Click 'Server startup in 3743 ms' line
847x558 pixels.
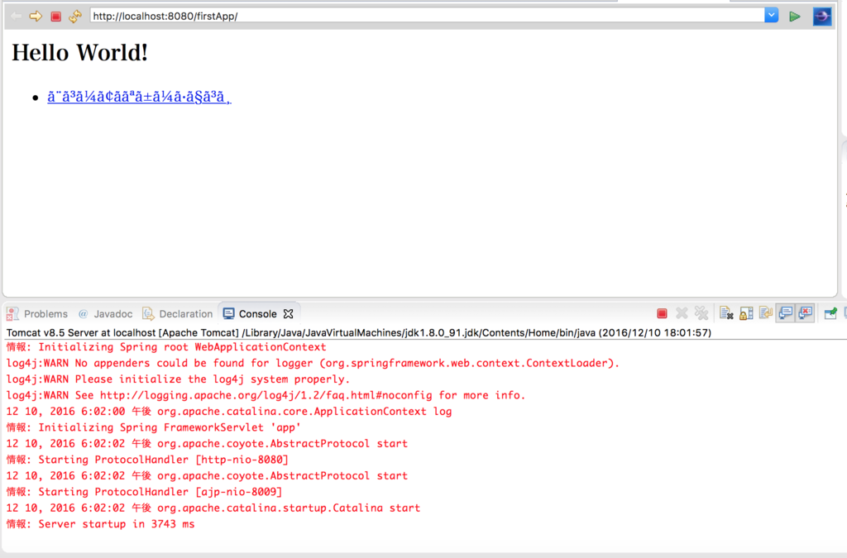point(100,524)
